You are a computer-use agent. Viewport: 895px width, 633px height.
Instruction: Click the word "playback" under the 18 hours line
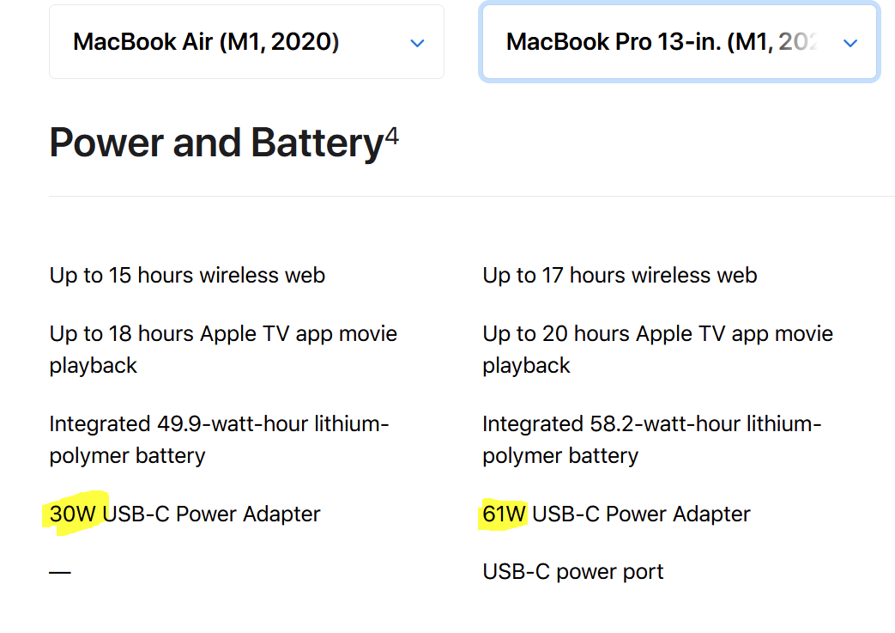click(94, 366)
